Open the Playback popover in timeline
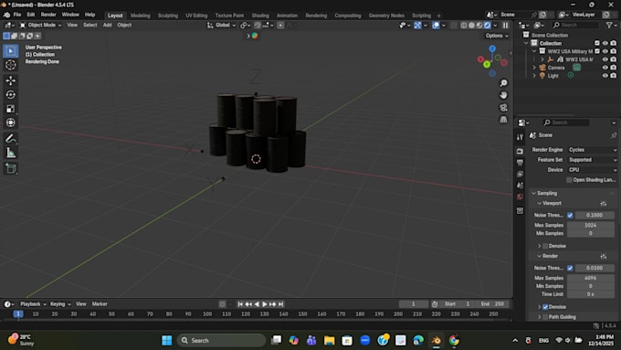 (33, 304)
